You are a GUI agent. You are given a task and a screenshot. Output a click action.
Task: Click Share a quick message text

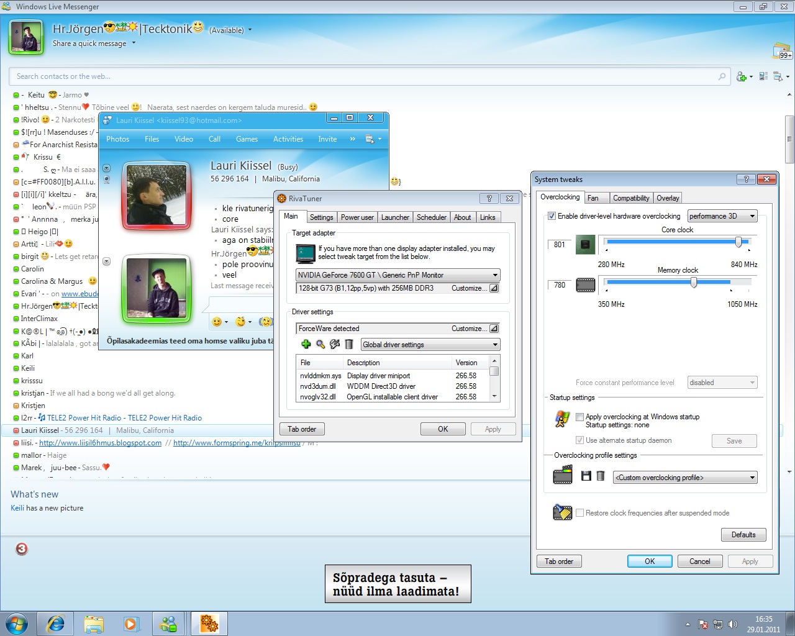tap(89, 43)
